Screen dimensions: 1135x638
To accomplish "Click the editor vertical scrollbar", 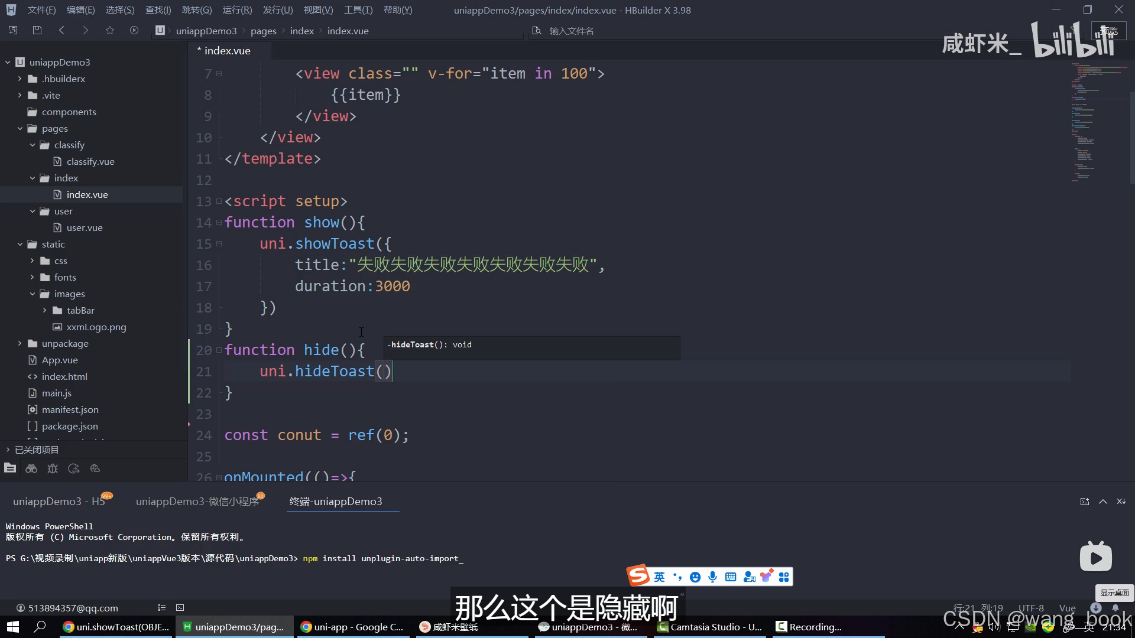I will click(x=1131, y=139).
